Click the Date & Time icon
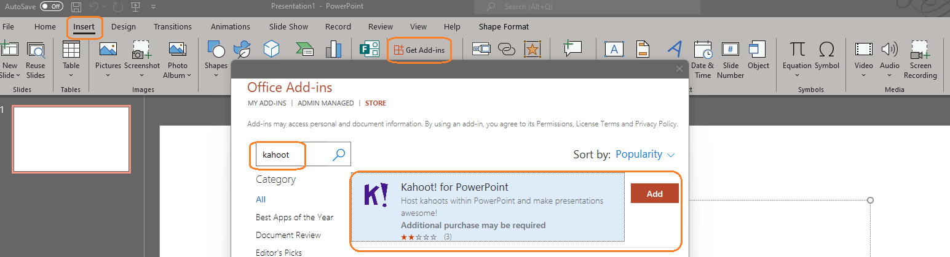This screenshot has height=257, width=950. click(x=702, y=50)
